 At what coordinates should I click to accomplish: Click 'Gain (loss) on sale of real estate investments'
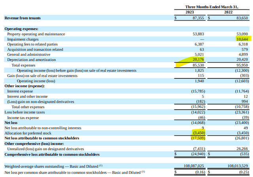(x=42, y=76)
